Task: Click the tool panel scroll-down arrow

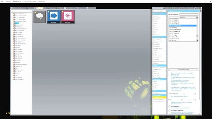Action: click(x=200, y=114)
